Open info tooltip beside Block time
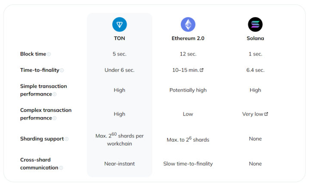Viewport: 310px width, 186px height. pos(49,54)
